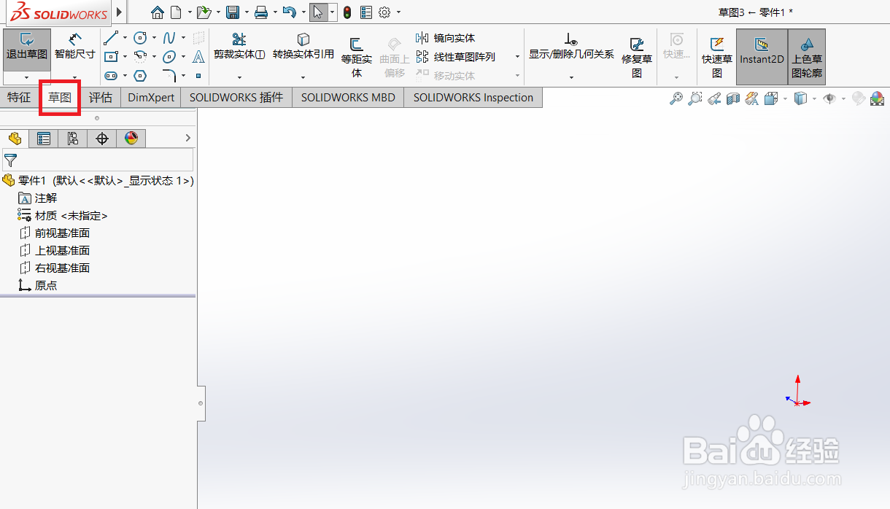This screenshot has width=890, height=509.
Task: Switch to the SOLIDWORKS 插件 tab
Action: coord(236,97)
